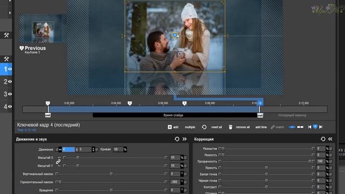Expand the small arrow above the upper tools icon
Viewport: 345px width, 194px height.
10,13
